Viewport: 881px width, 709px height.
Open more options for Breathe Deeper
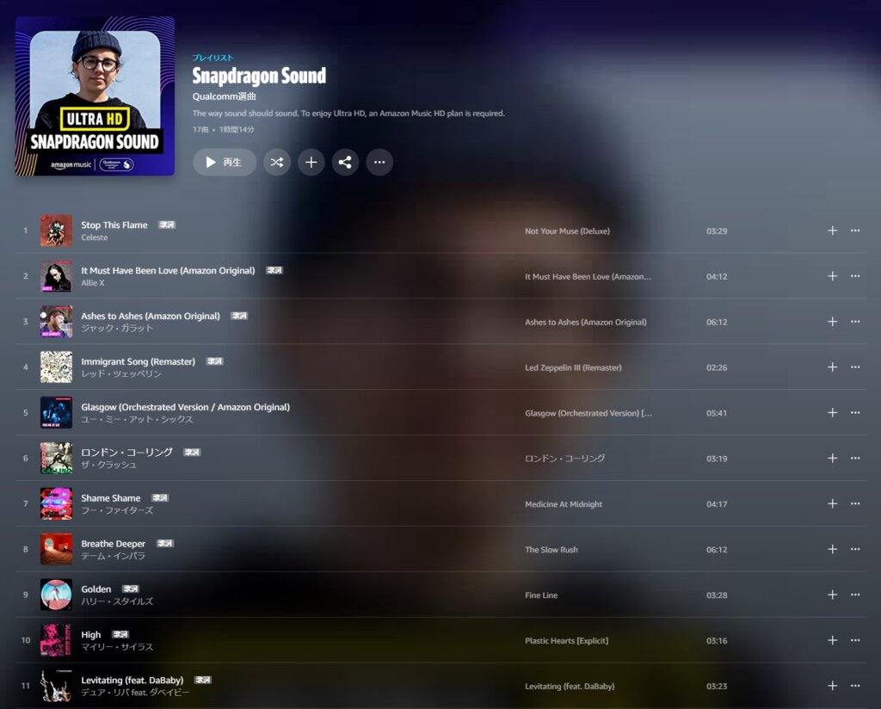tap(855, 549)
